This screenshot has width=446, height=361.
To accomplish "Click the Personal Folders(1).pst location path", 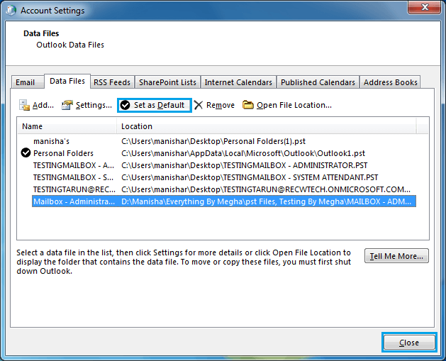I will pos(213,141).
